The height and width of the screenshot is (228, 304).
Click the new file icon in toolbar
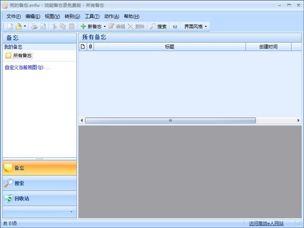10,26
